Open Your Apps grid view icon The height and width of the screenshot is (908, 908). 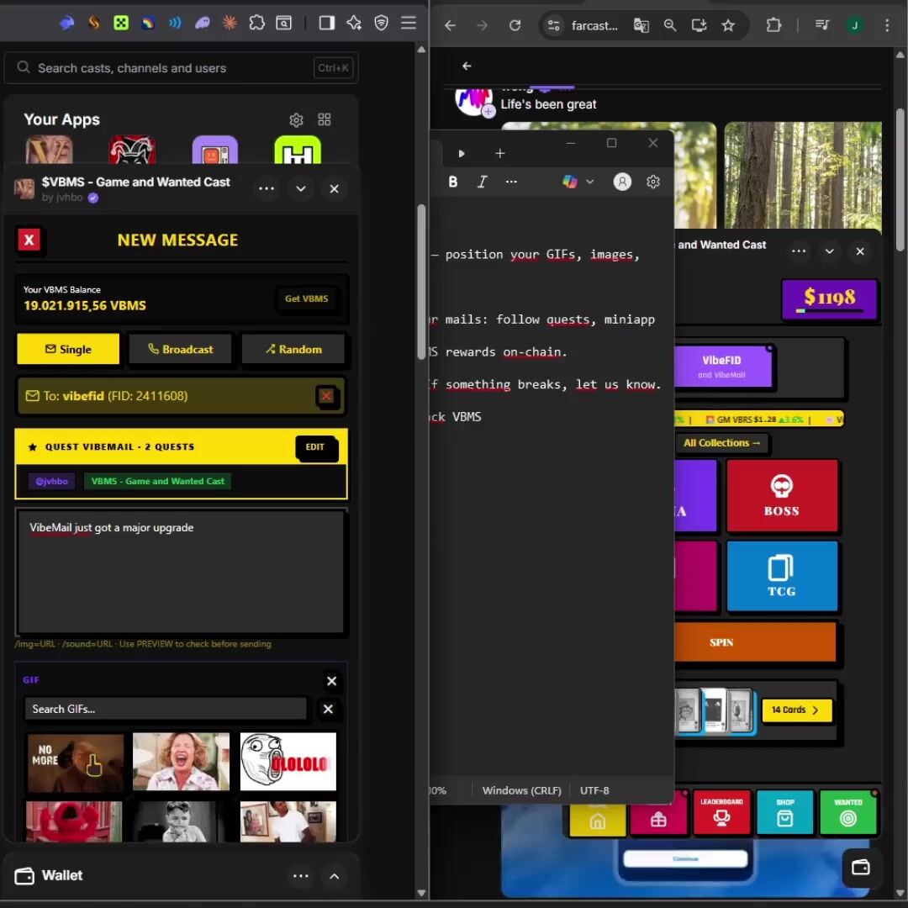tap(325, 120)
